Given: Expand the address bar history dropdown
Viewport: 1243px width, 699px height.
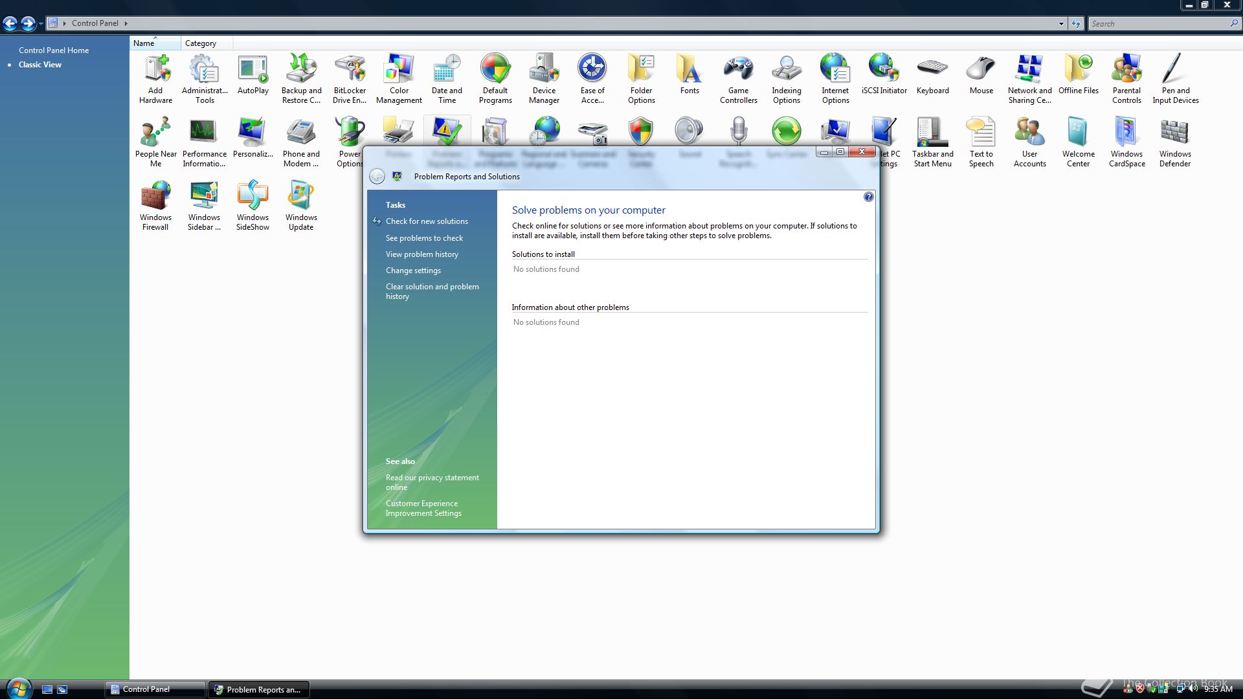Looking at the screenshot, I should pos(1061,23).
